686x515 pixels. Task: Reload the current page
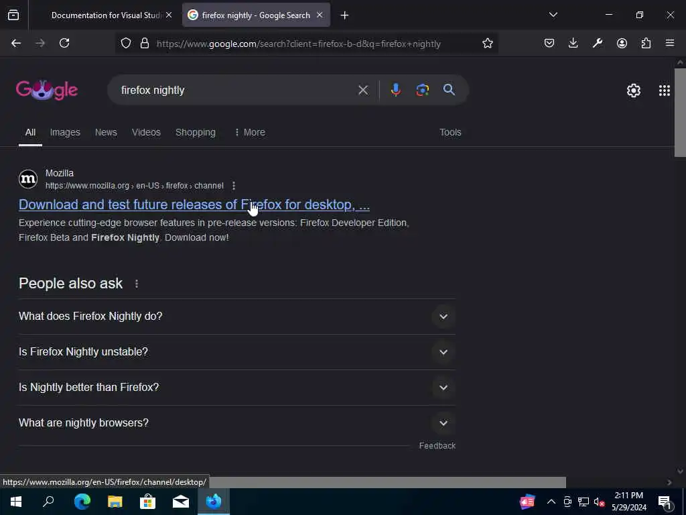pyautogui.click(x=64, y=43)
